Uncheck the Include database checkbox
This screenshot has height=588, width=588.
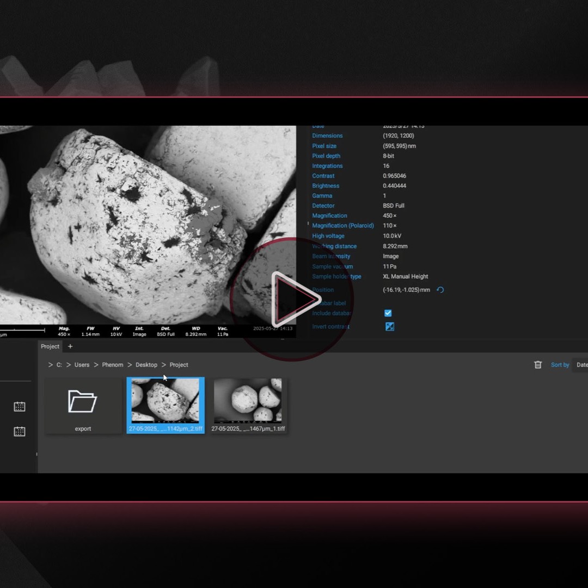[388, 313]
